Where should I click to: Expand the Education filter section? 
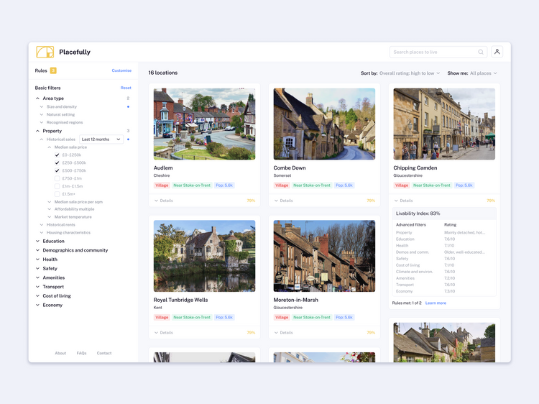pos(52,242)
